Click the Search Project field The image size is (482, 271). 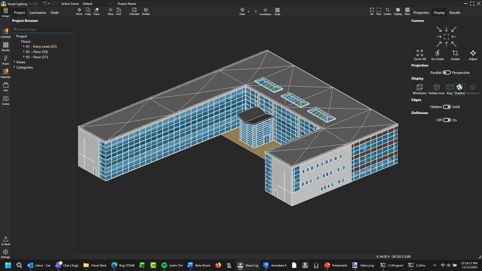click(x=43, y=29)
